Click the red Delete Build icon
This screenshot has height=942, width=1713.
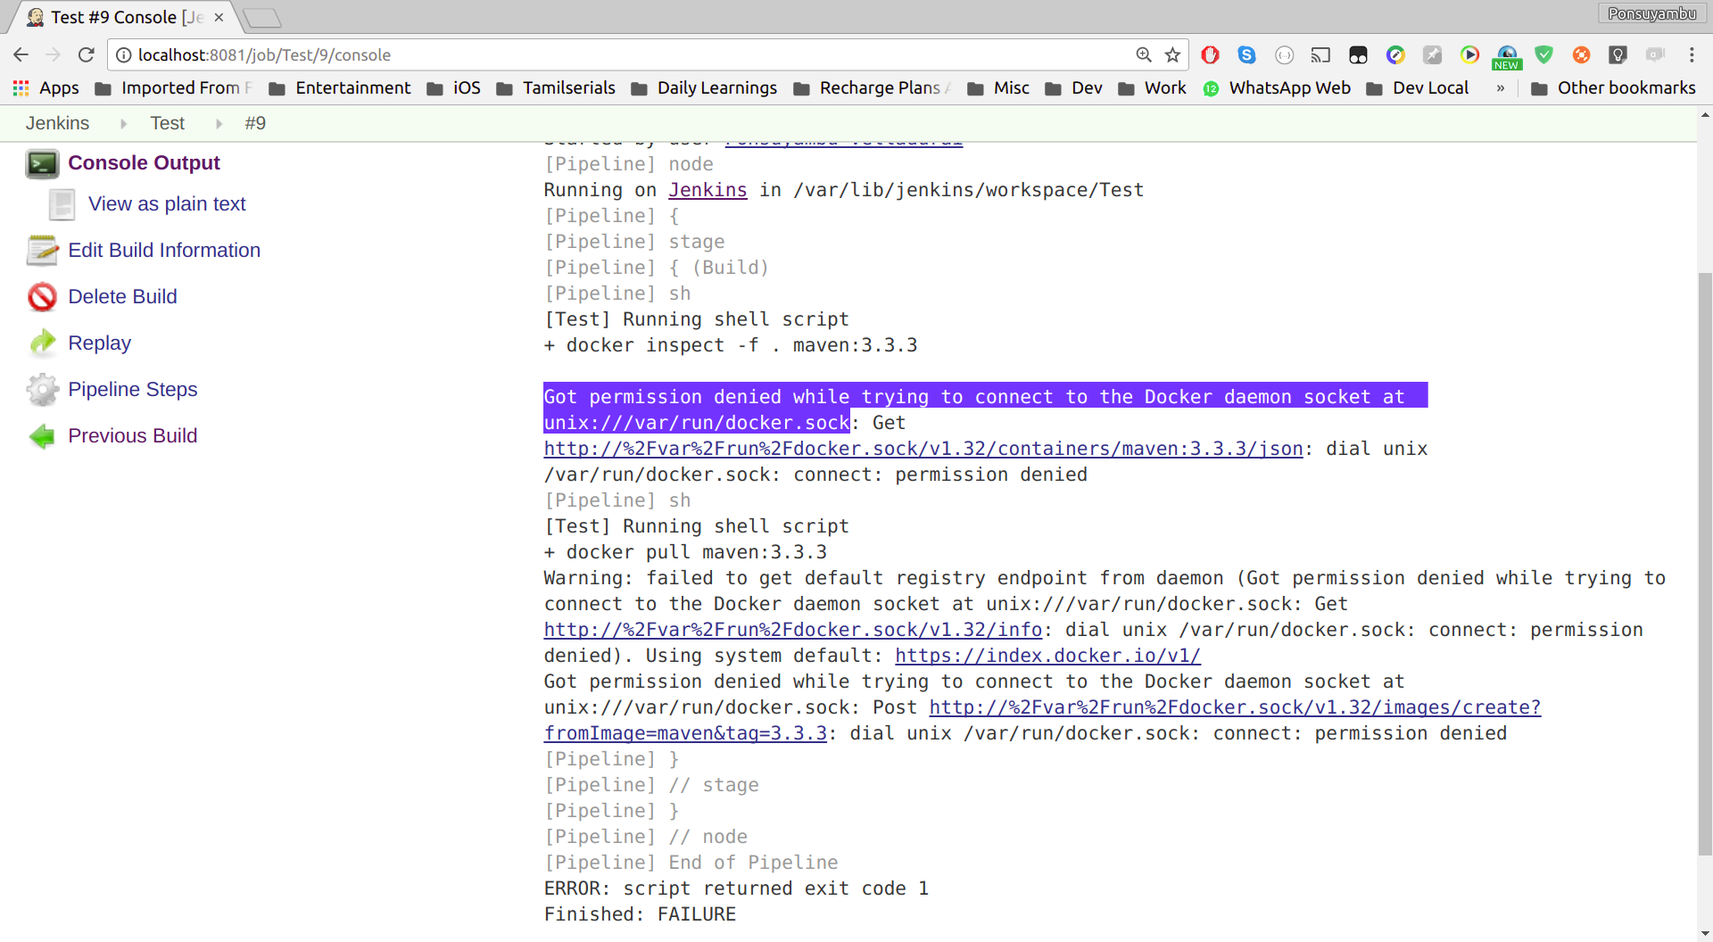[x=42, y=297]
